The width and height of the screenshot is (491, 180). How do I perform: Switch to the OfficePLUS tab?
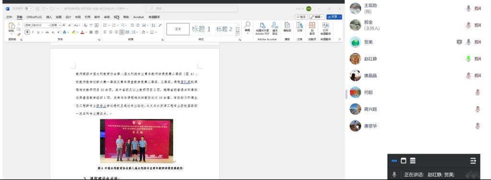pyautogui.click(x=34, y=17)
